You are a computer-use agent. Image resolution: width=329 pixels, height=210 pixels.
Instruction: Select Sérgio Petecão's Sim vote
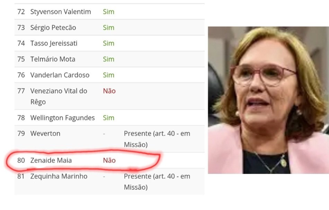[x=108, y=28]
